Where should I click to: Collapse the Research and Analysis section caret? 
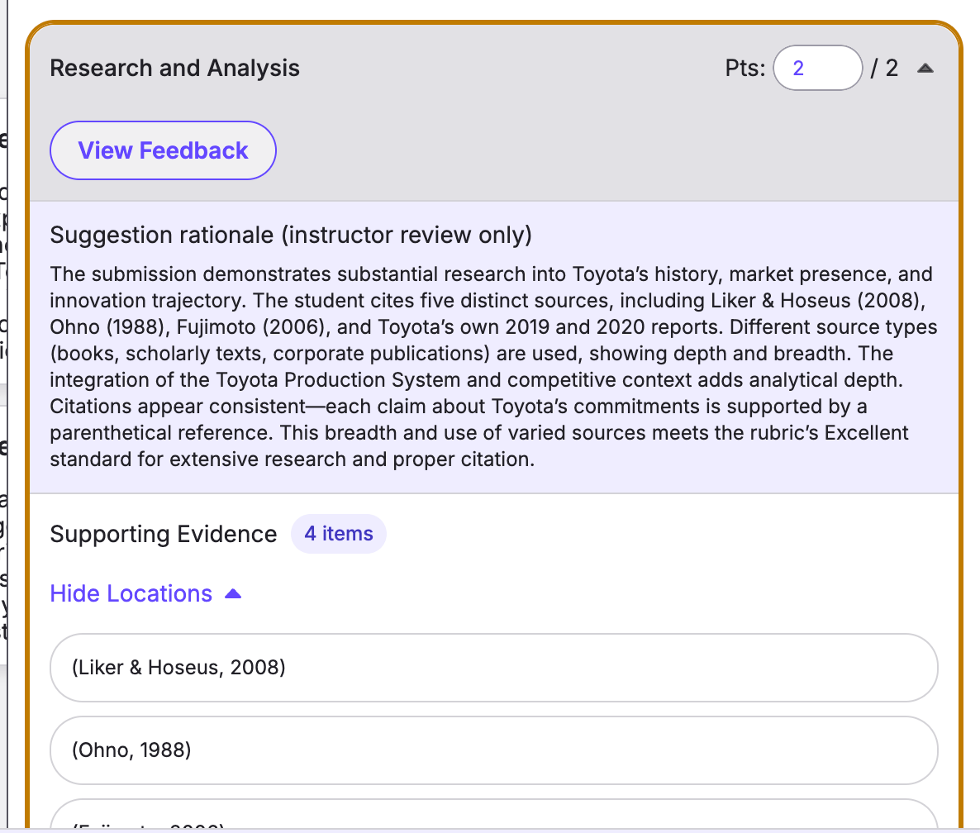tap(925, 69)
